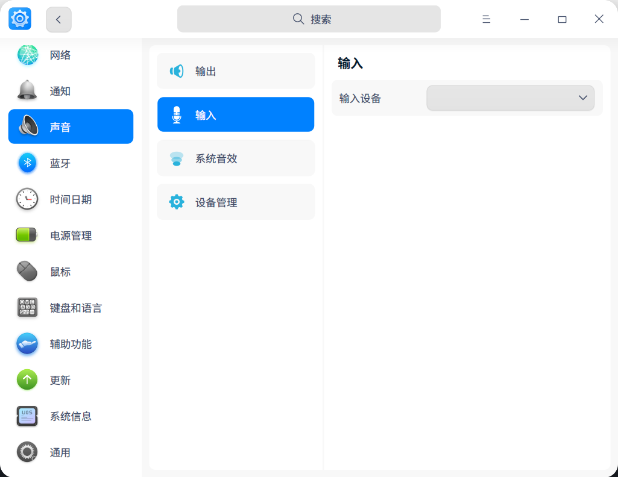This screenshot has width=618, height=477.
Task: Open the hamburger main menu
Action: point(486,19)
